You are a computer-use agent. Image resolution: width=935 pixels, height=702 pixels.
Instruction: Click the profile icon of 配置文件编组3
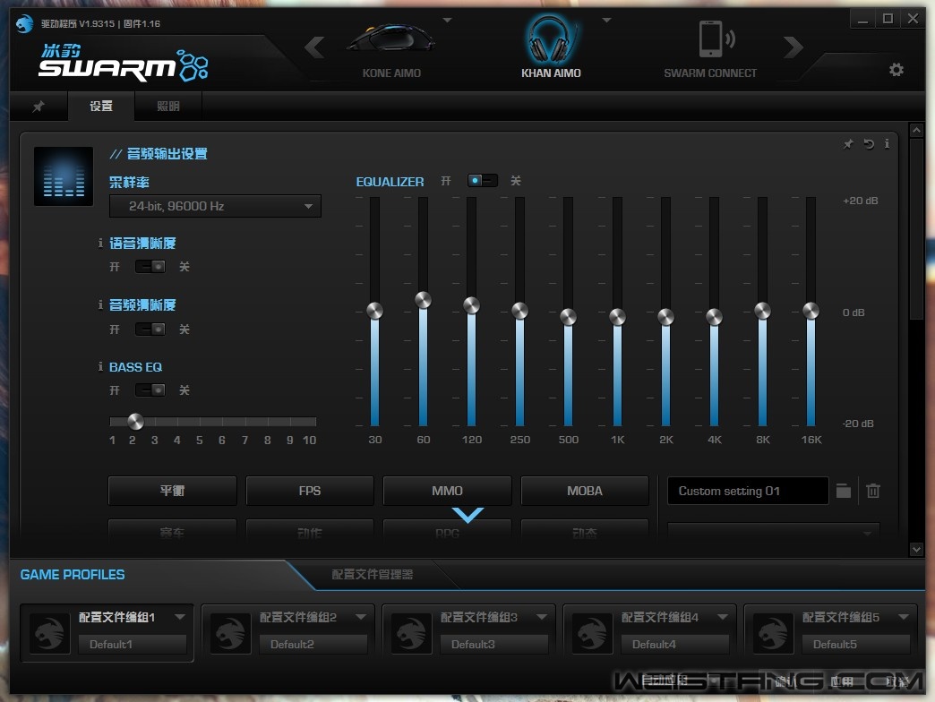click(x=411, y=633)
